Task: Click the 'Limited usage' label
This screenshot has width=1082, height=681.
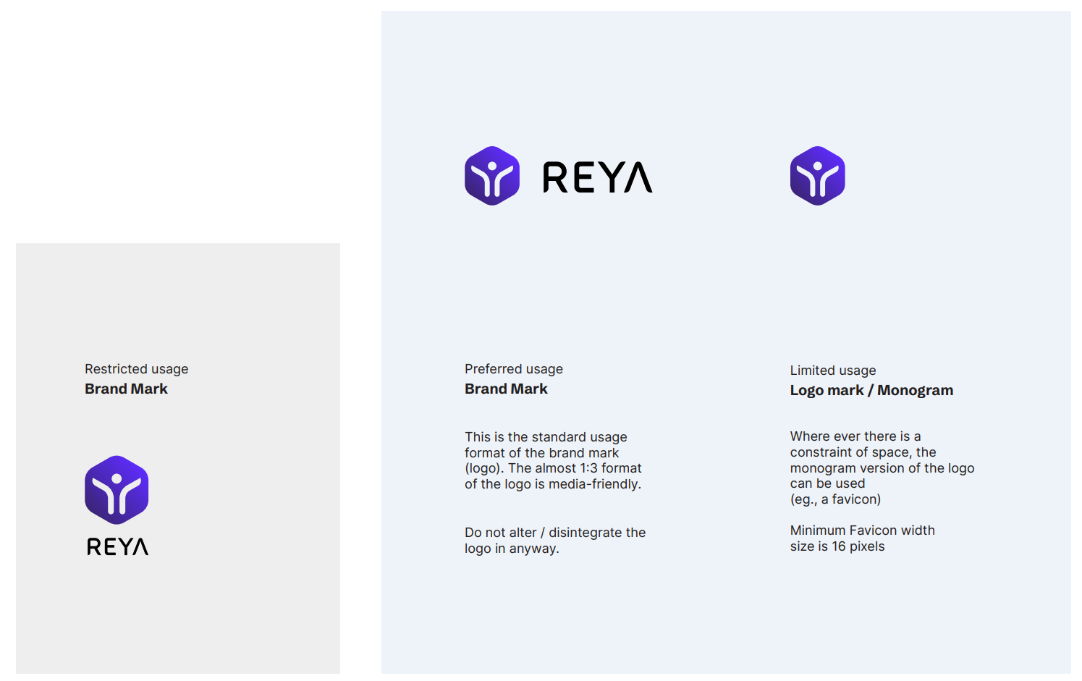Action: [x=832, y=371]
